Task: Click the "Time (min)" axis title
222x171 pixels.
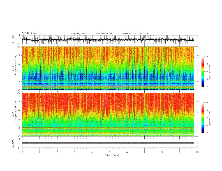Action: (112, 155)
